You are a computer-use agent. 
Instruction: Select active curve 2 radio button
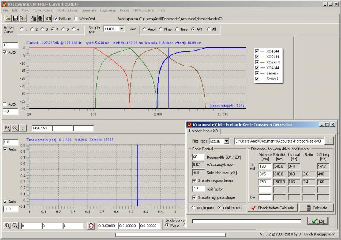coord(33,29)
